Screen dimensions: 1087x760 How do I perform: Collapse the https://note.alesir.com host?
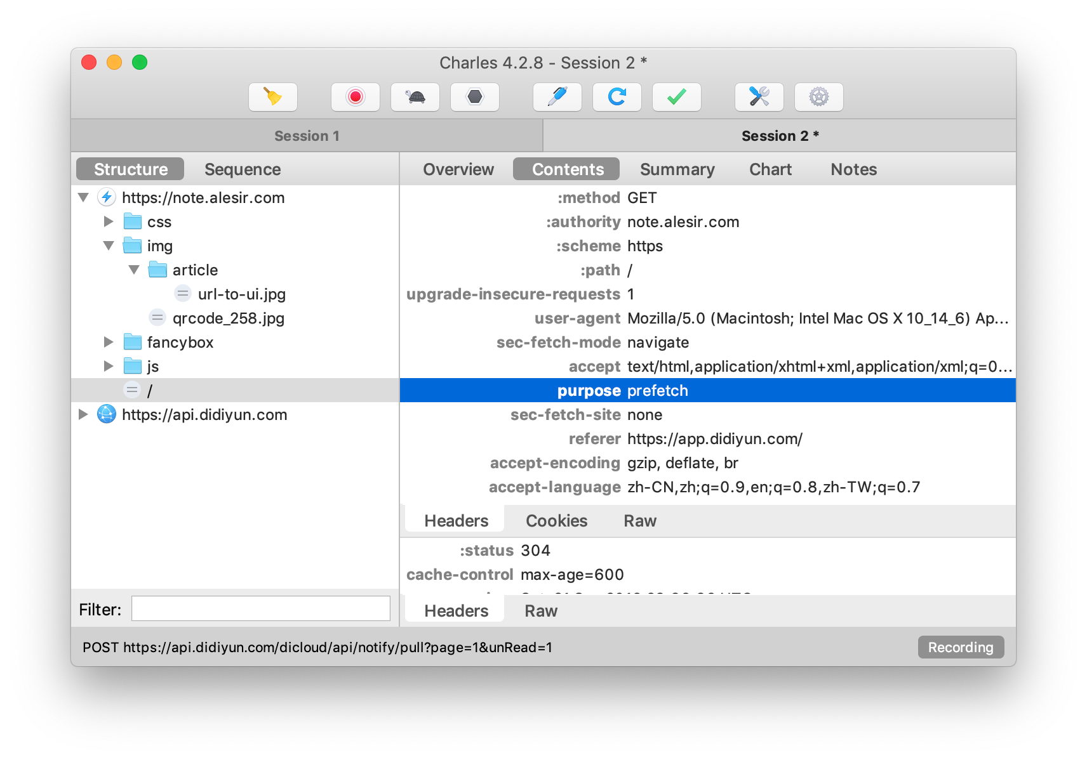83,197
